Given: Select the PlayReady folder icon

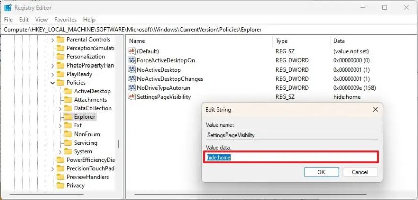Looking at the screenshot, I should [x=61, y=74].
